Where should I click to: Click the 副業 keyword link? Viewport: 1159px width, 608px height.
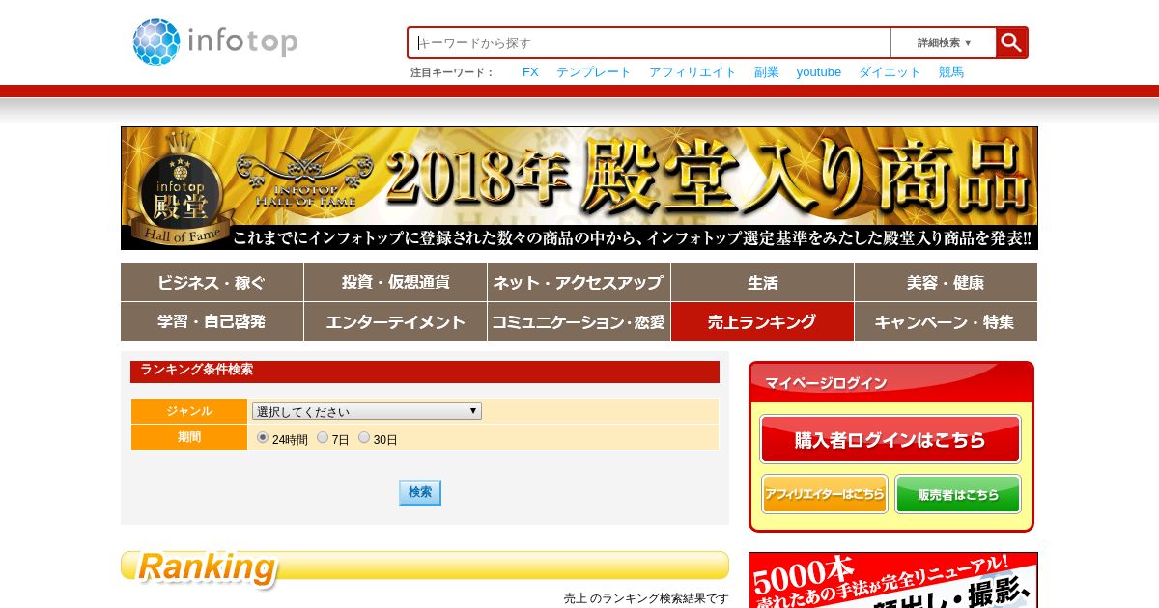[x=767, y=72]
